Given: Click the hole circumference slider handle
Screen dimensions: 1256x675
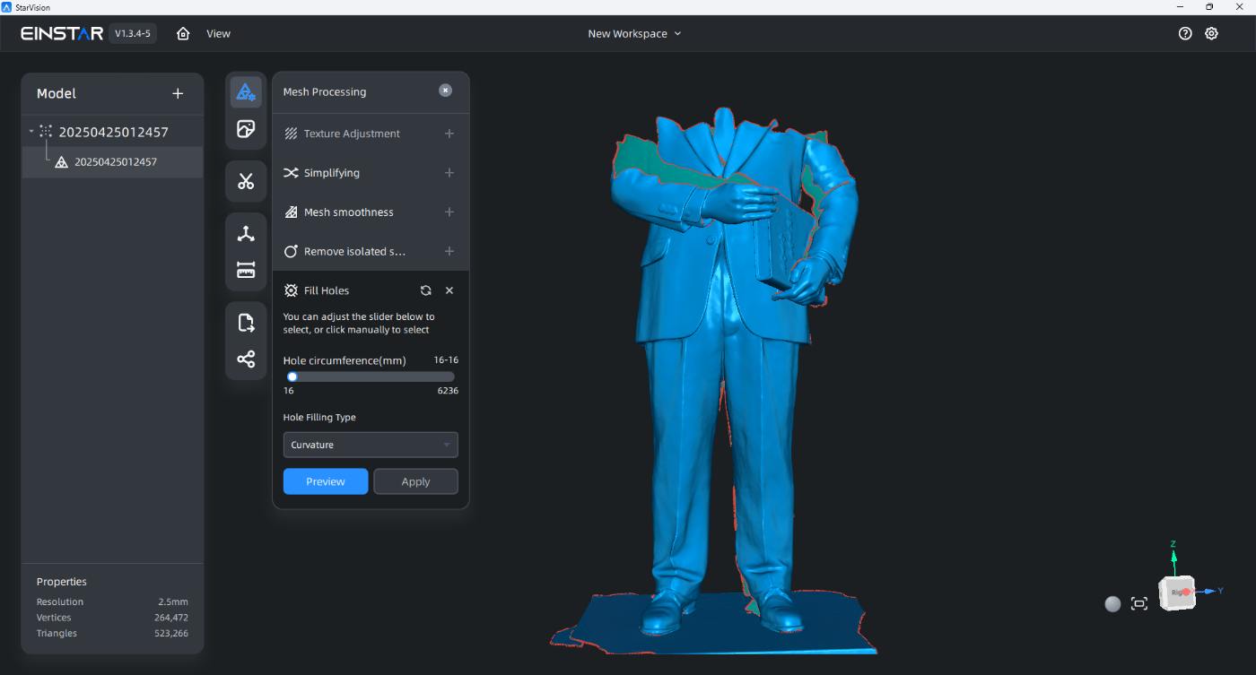Looking at the screenshot, I should [292, 376].
